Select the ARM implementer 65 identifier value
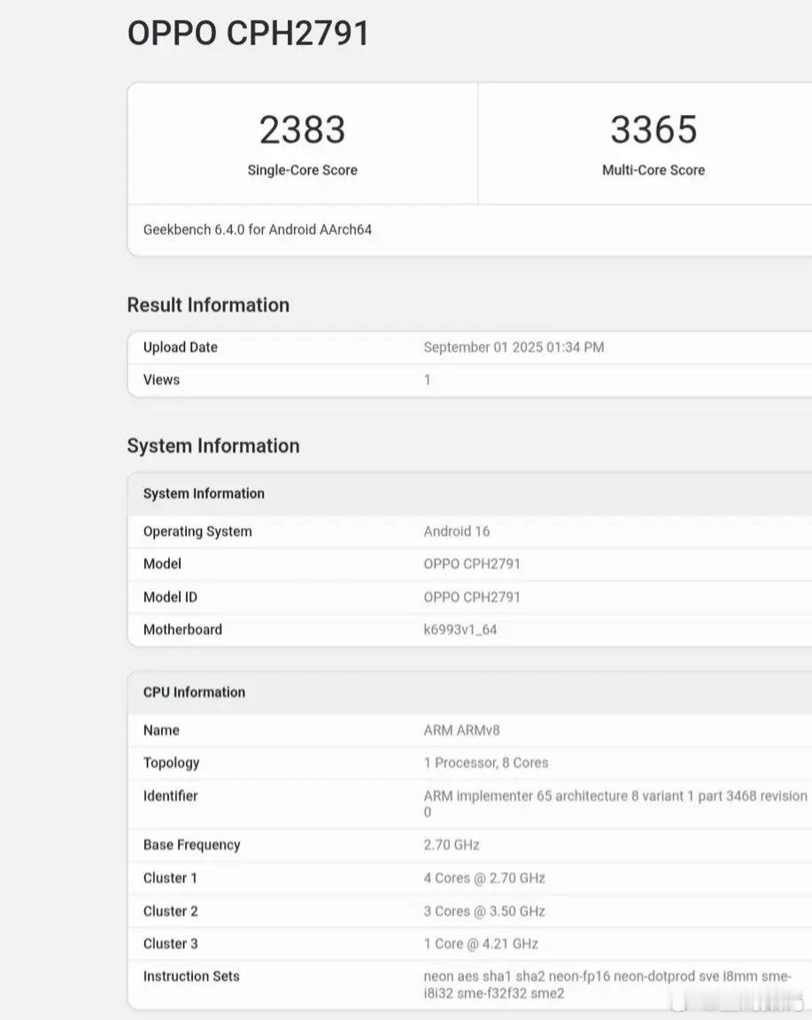The height and width of the screenshot is (1020, 812). coord(615,804)
